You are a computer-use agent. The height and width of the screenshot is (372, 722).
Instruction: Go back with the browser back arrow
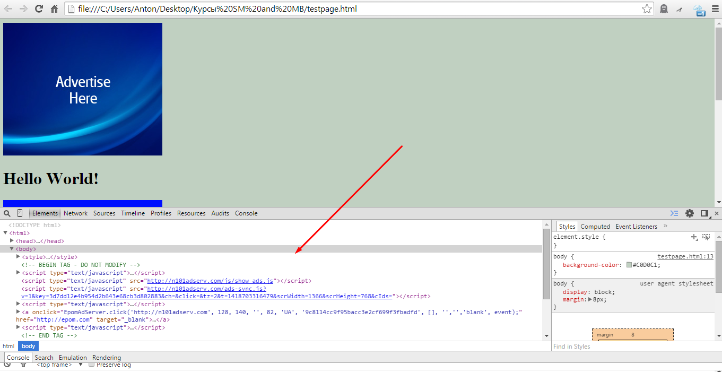(x=8, y=9)
